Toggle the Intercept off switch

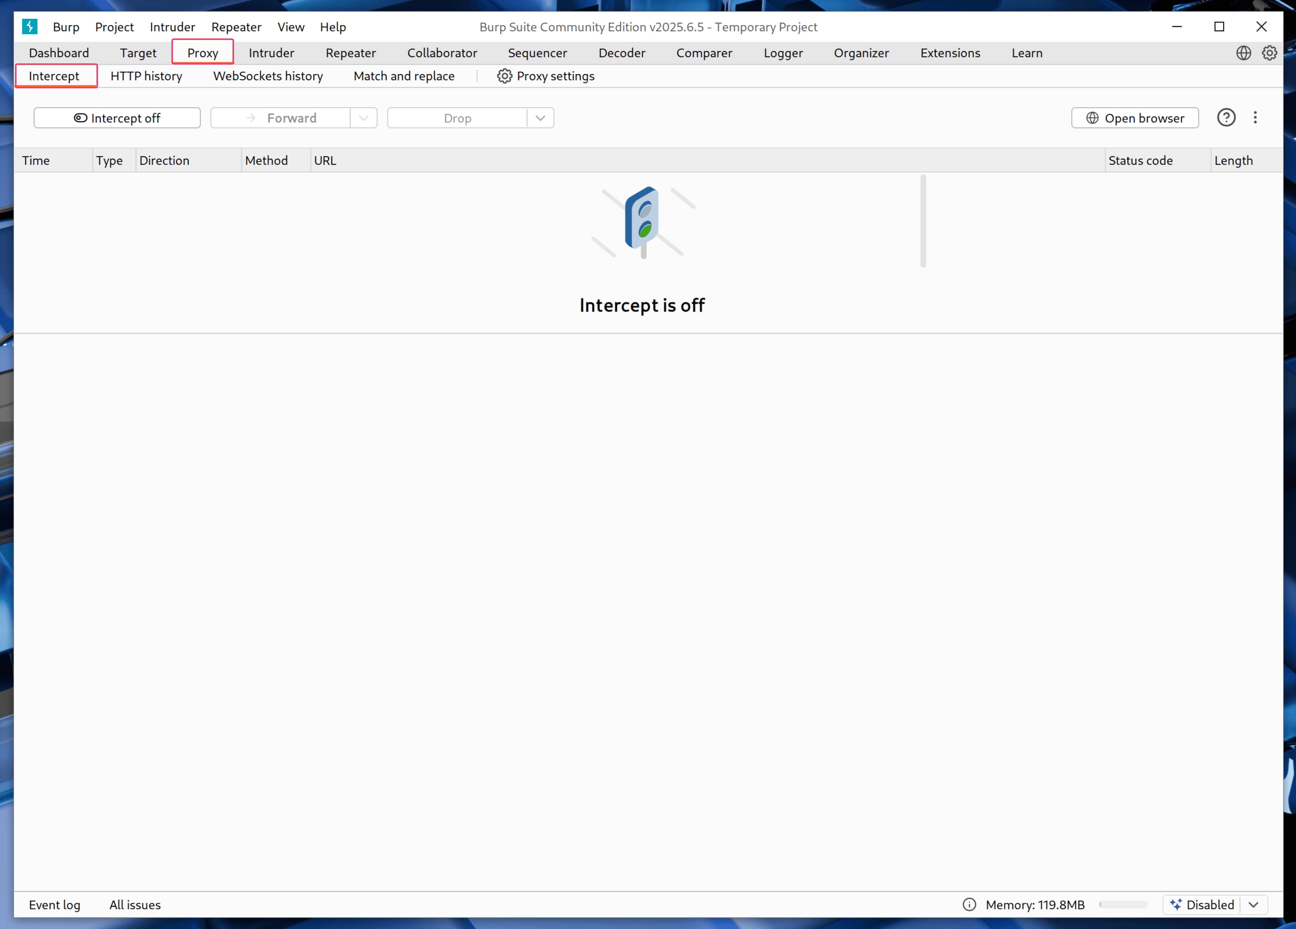[117, 118]
